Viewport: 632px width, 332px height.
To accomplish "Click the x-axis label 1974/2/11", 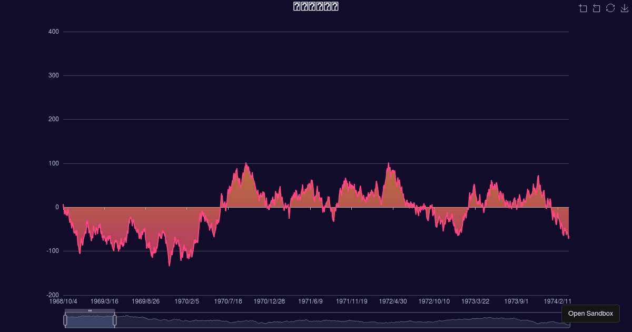I will point(557,301).
